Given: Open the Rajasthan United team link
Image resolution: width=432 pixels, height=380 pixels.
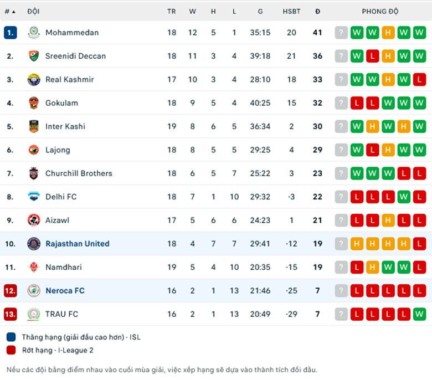Looking at the screenshot, I should click(78, 244).
